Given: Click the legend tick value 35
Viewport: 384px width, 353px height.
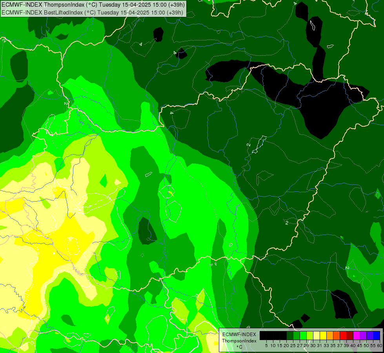Looking at the screenshot, I should tap(333, 346).
